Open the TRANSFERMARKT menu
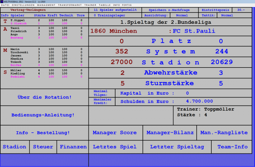The image size is (255, 167). [x=70, y=5]
